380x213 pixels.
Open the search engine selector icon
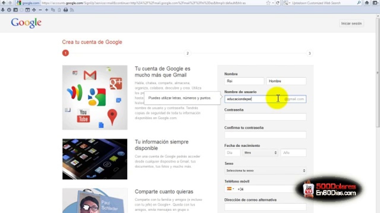(286, 3)
